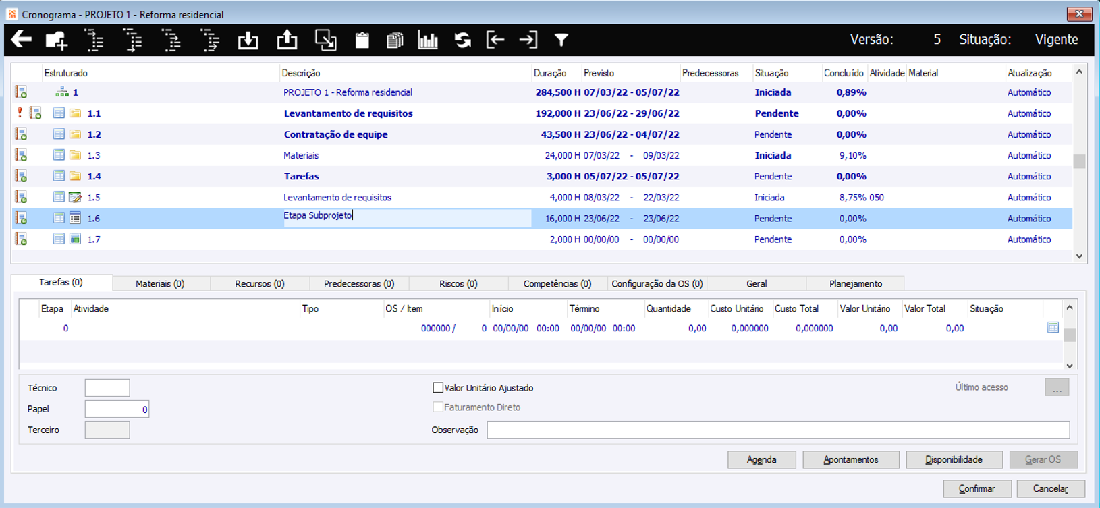Viewport: 1100px width, 508px height.
Task: Click the red exclamation alert on row 1.1
Action: 20,113
